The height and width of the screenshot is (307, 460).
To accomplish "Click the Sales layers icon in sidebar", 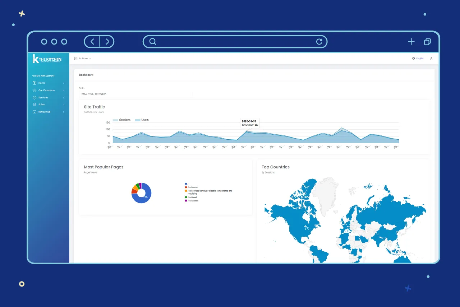I will click(x=34, y=104).
